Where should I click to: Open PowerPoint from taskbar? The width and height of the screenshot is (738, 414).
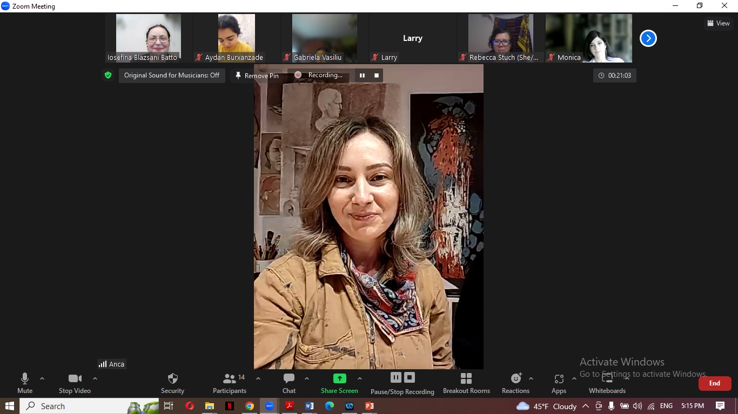(370, 406)
